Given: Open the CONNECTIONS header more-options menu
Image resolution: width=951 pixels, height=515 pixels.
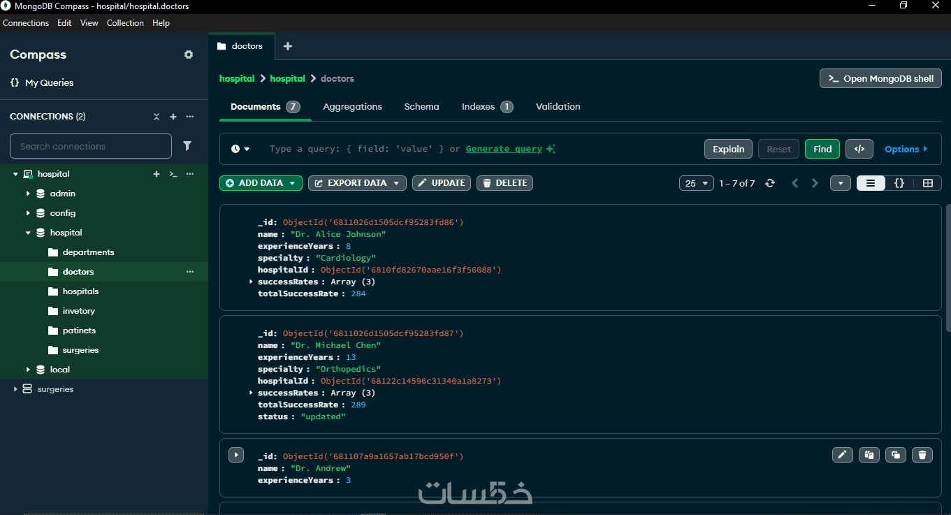Looking at the screenshot, I should click(x=190, y=117).
